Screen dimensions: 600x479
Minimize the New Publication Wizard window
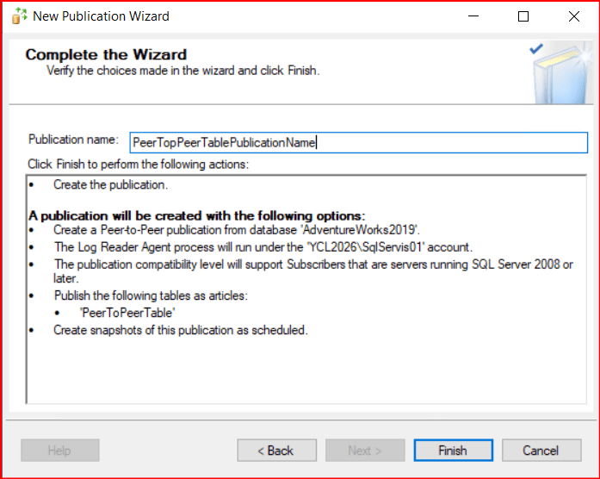[x=473, y=16]
